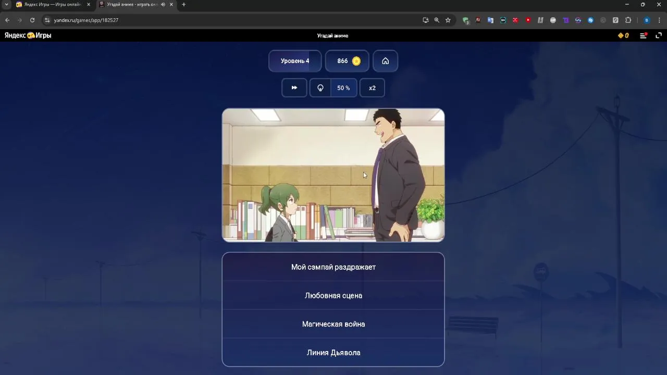
Task: Expand the tab search dropdown
Action: (x=6, y=5)
